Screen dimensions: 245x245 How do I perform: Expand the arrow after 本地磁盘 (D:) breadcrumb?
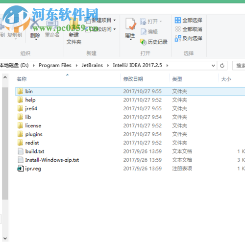[34, 66]
